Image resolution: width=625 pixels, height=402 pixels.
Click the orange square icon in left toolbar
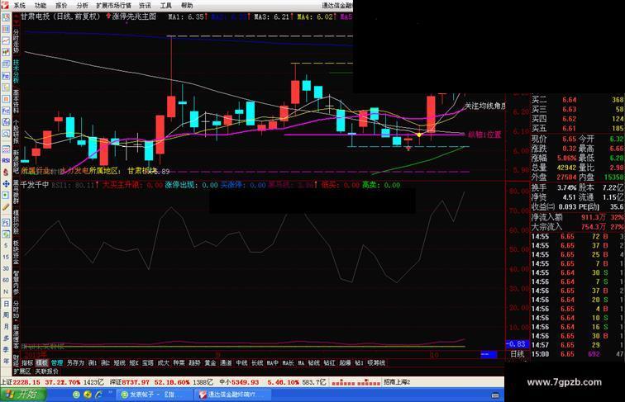point(6,99)
